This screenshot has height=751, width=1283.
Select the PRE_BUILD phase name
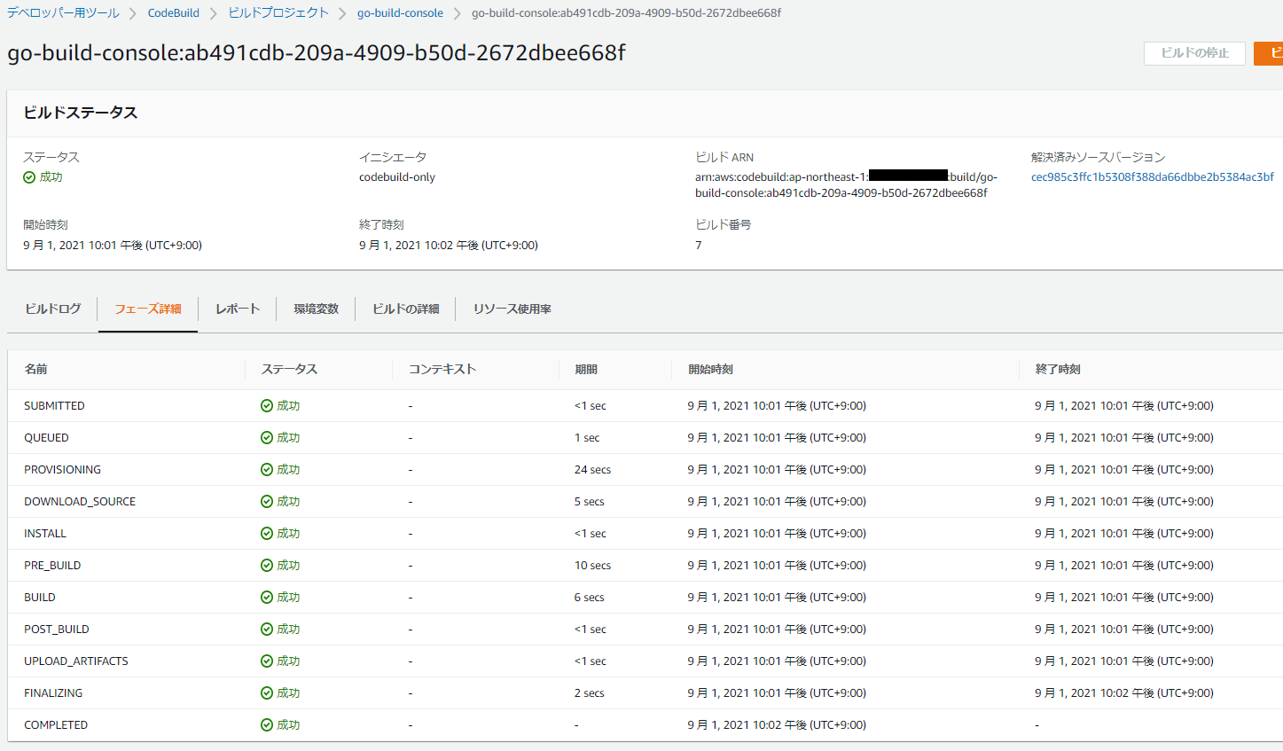[x=52, y=566]
